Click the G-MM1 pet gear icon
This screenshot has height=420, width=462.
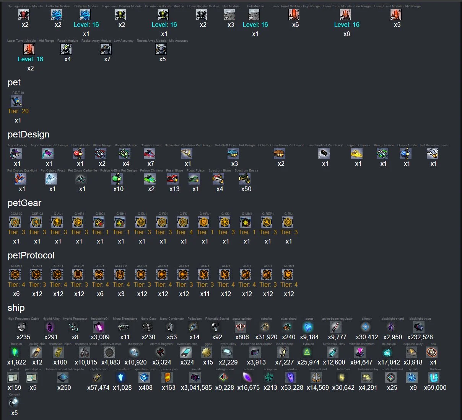[246, 222]
